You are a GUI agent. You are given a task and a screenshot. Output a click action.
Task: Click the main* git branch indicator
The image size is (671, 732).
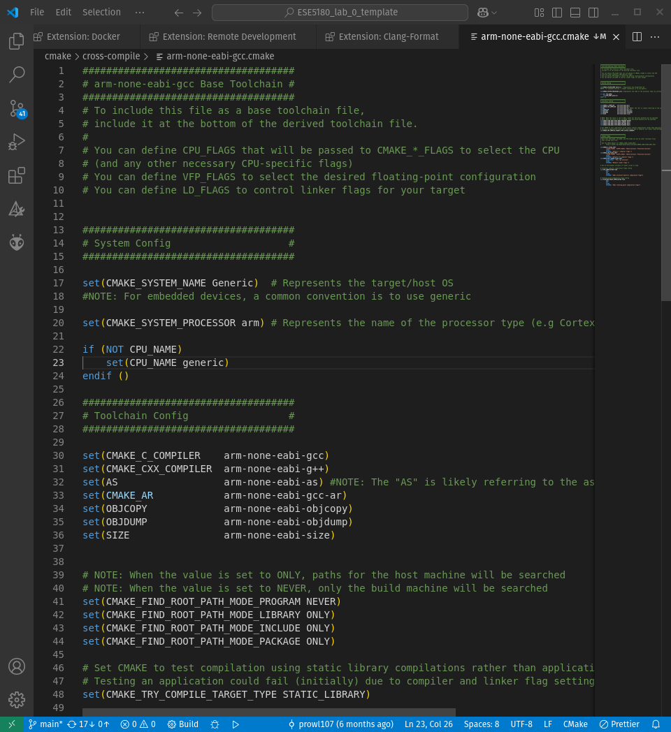45,724
